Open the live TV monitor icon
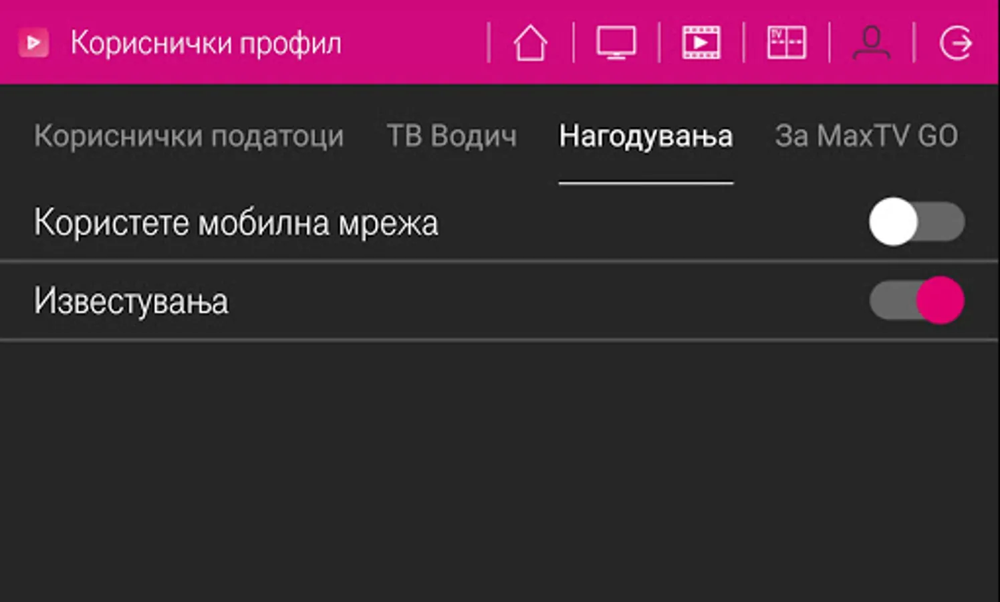This screenshot has width=1000, height=602. [x=616, y=43]
